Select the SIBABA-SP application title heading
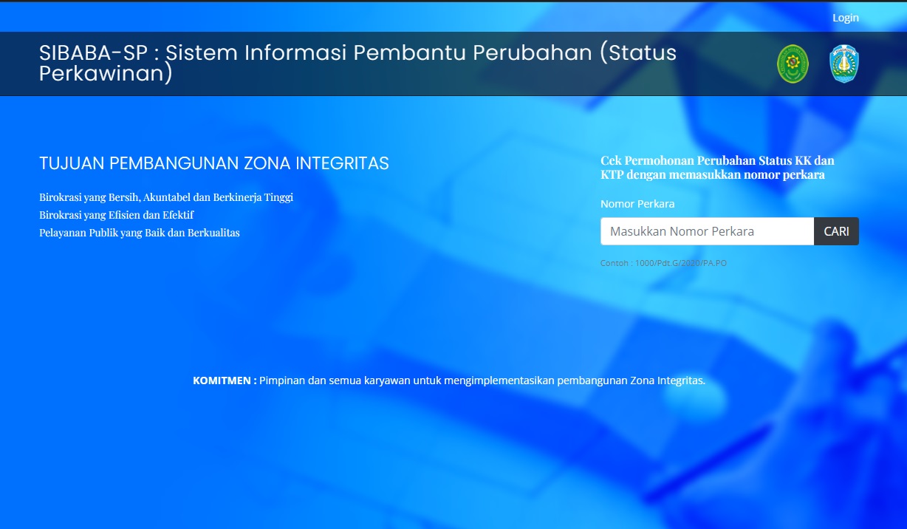This screenshot has width=907, height=529. pos(358,63)
